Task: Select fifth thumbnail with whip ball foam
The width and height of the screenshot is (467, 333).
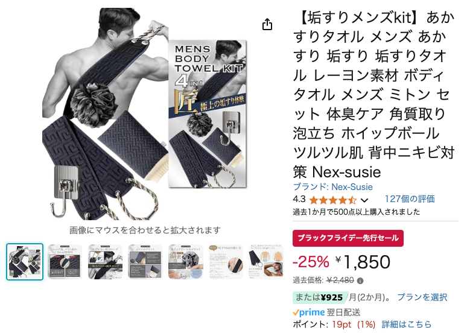Action: (x=186, y=262)
